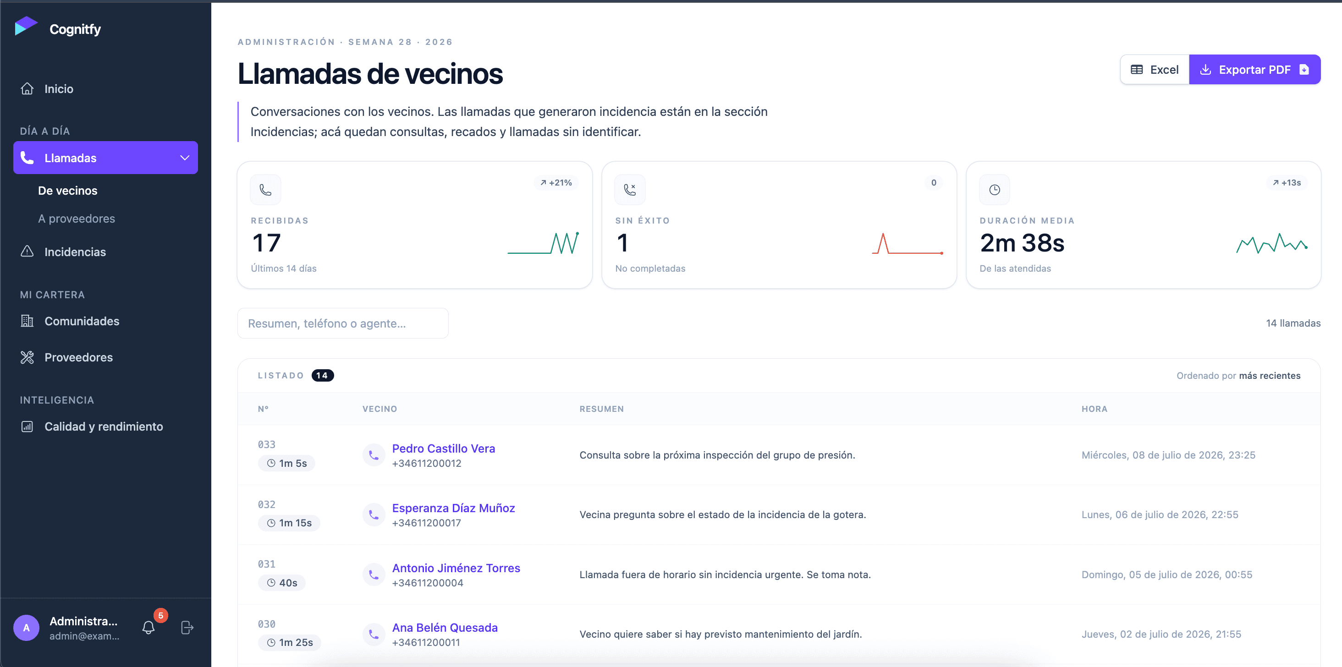1342x667 pixels.
Task: Click phone icon beside Ana Belén Quesada
Action: pyautogui.click(x=374, y=634)
